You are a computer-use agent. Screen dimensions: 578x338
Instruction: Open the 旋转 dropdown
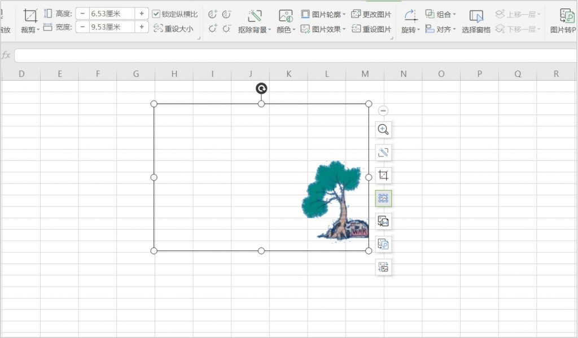point(410,30)
